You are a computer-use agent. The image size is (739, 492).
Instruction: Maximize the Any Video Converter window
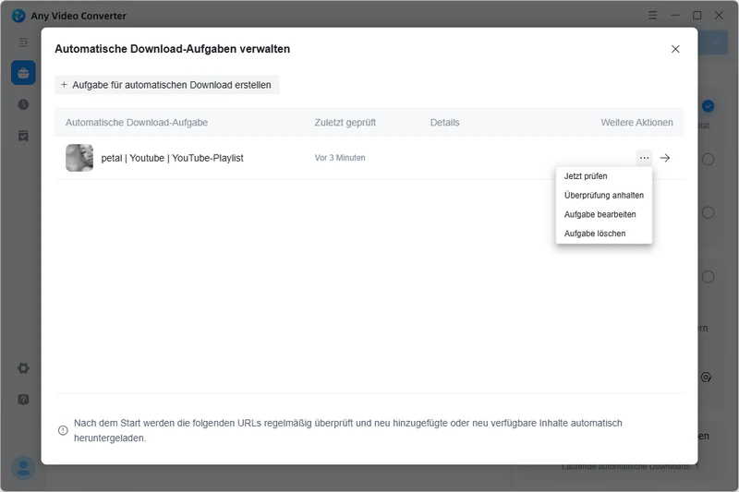point(697,15)
